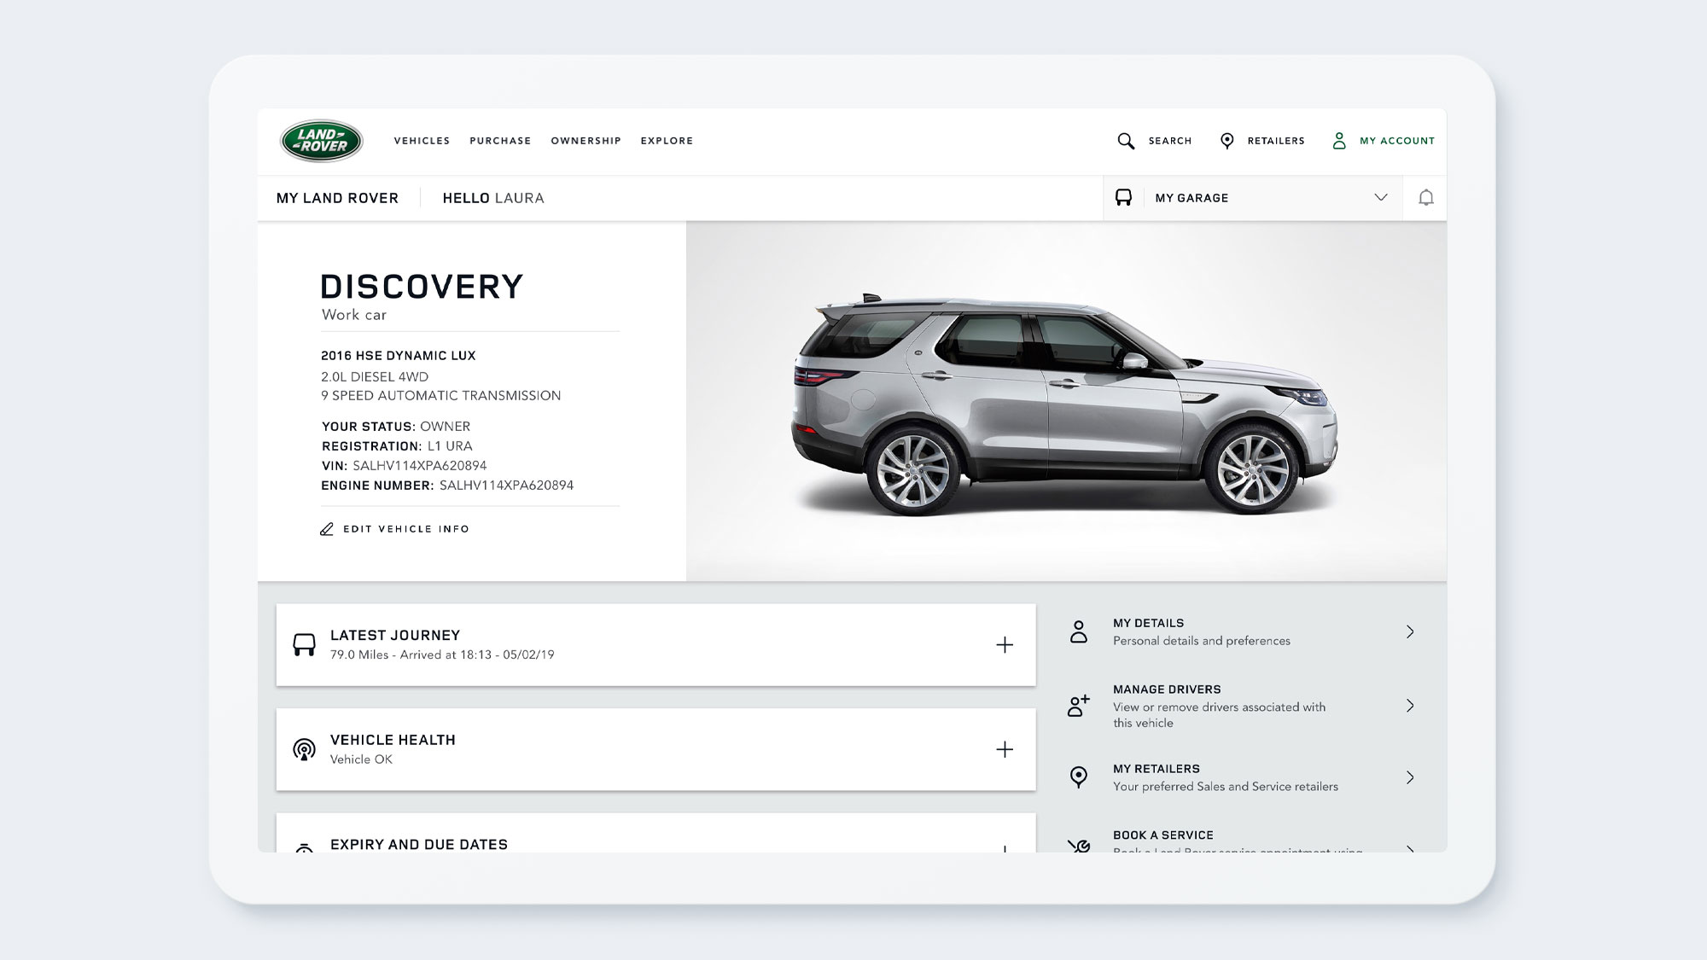Click '9 Speed Automatic Transmission' text
Screen dimensions: 1707x960
(441, 396)
